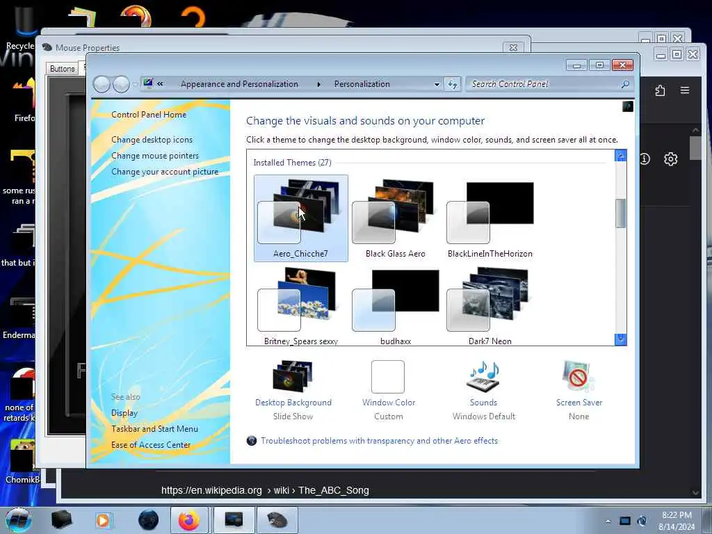Click the search magnifier icon

(625, 84)
